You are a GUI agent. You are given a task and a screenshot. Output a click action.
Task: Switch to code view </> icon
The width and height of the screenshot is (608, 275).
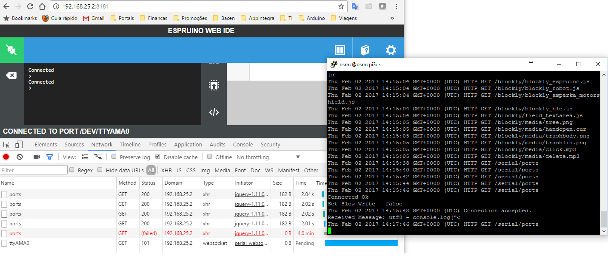coord(214,112)
